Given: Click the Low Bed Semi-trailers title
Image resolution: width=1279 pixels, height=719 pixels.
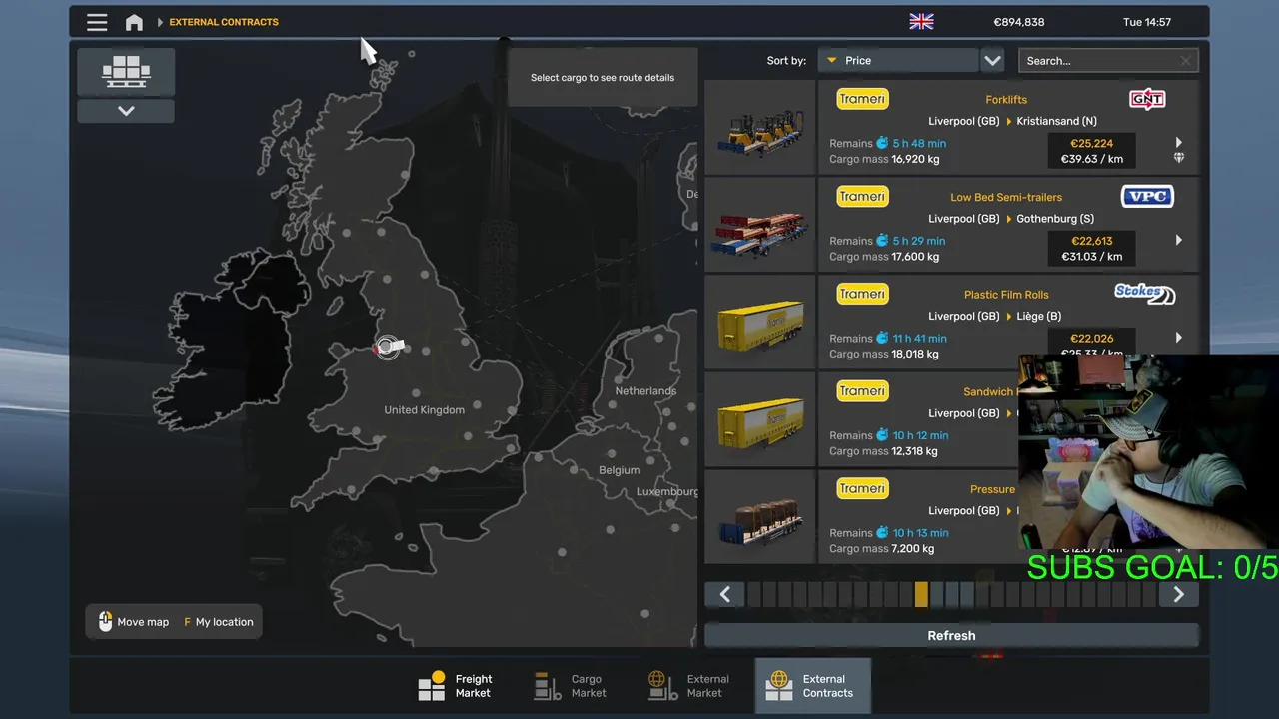Looking at the screenshot, I should coord(1006,197).
